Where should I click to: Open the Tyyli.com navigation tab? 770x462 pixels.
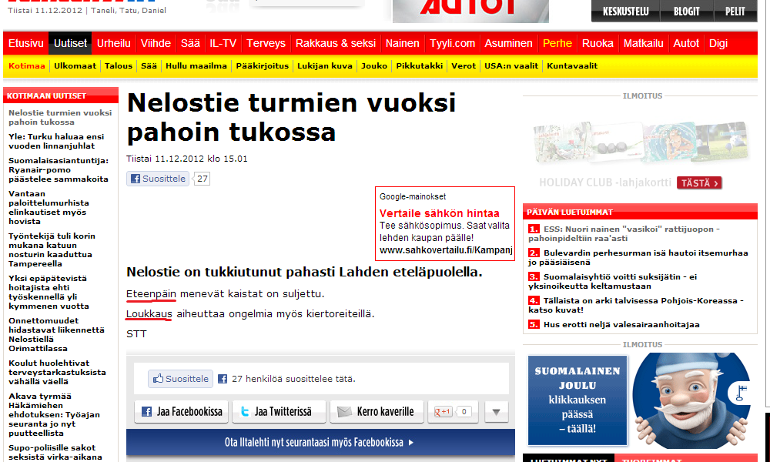click(x=452, y=43)
